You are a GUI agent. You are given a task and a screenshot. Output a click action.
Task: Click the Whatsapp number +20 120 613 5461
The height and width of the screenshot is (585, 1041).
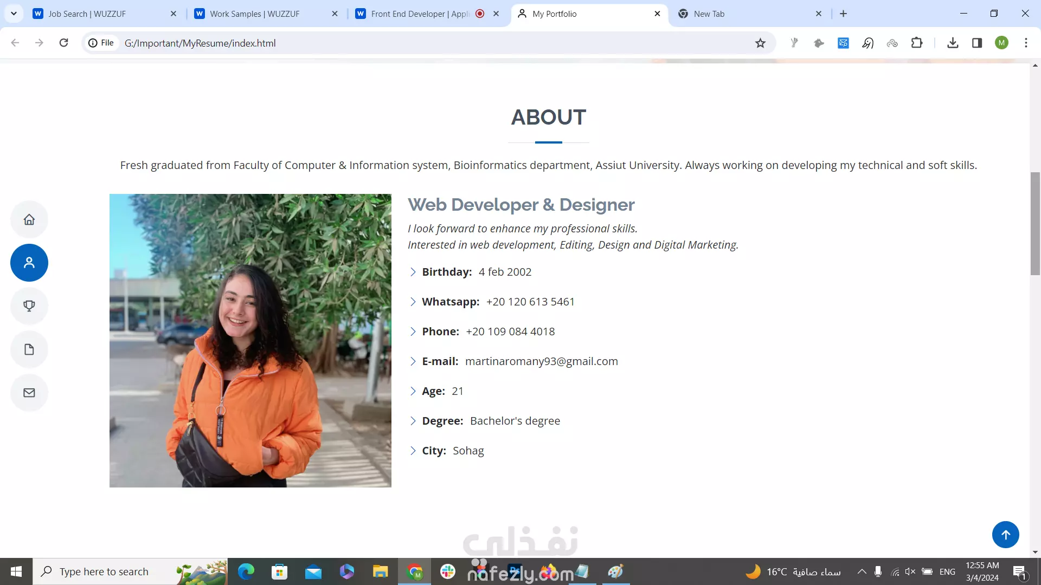tap(530, 302)
